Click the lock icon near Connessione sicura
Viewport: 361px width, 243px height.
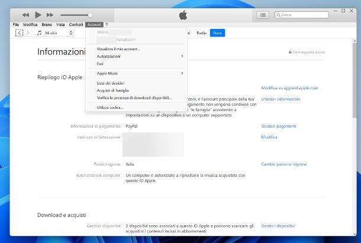290,52
